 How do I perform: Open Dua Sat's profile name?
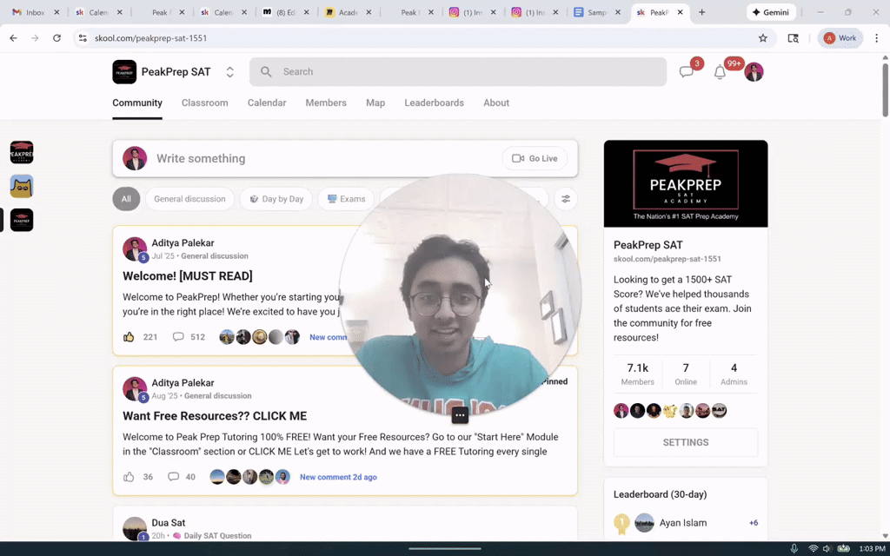coord(168,523)
